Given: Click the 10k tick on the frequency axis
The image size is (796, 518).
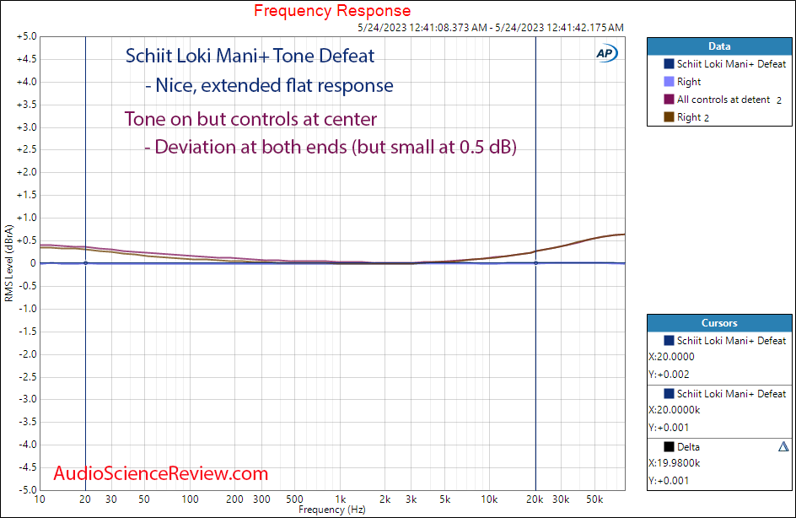Looking at the screenshot, I should pyautogui.click(x=489, y=499).
